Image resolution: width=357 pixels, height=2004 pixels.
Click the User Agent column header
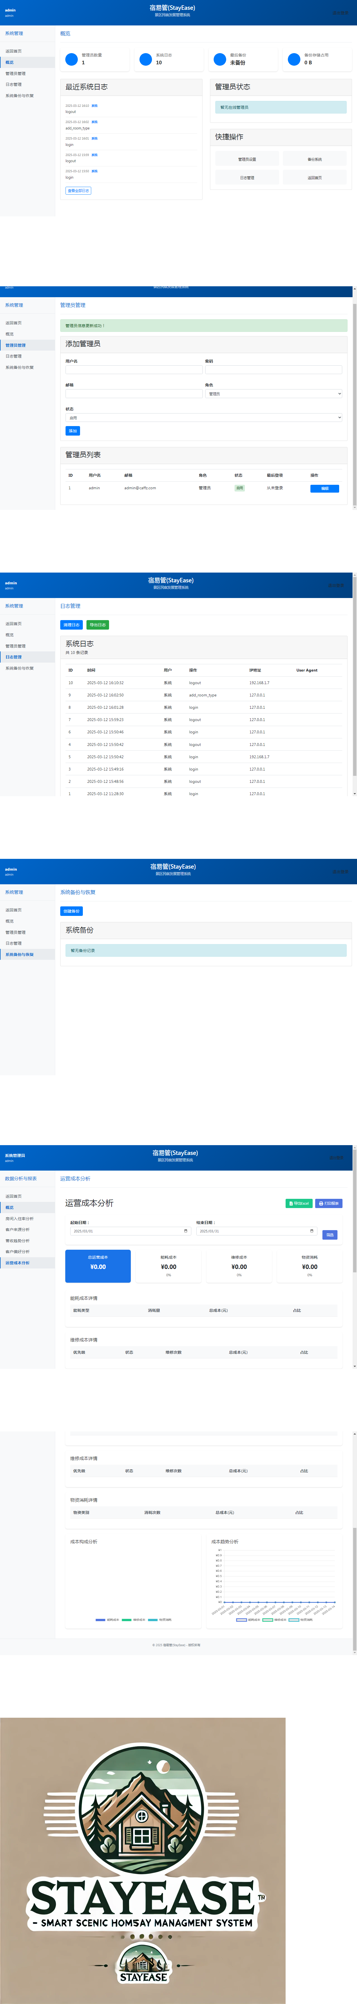point(307,670)
